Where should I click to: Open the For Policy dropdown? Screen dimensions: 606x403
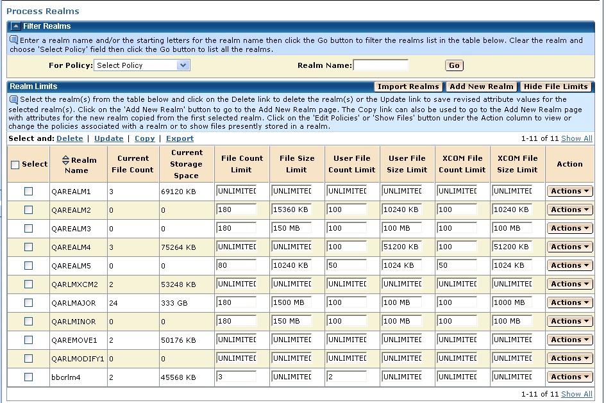[x=142, y=65]
